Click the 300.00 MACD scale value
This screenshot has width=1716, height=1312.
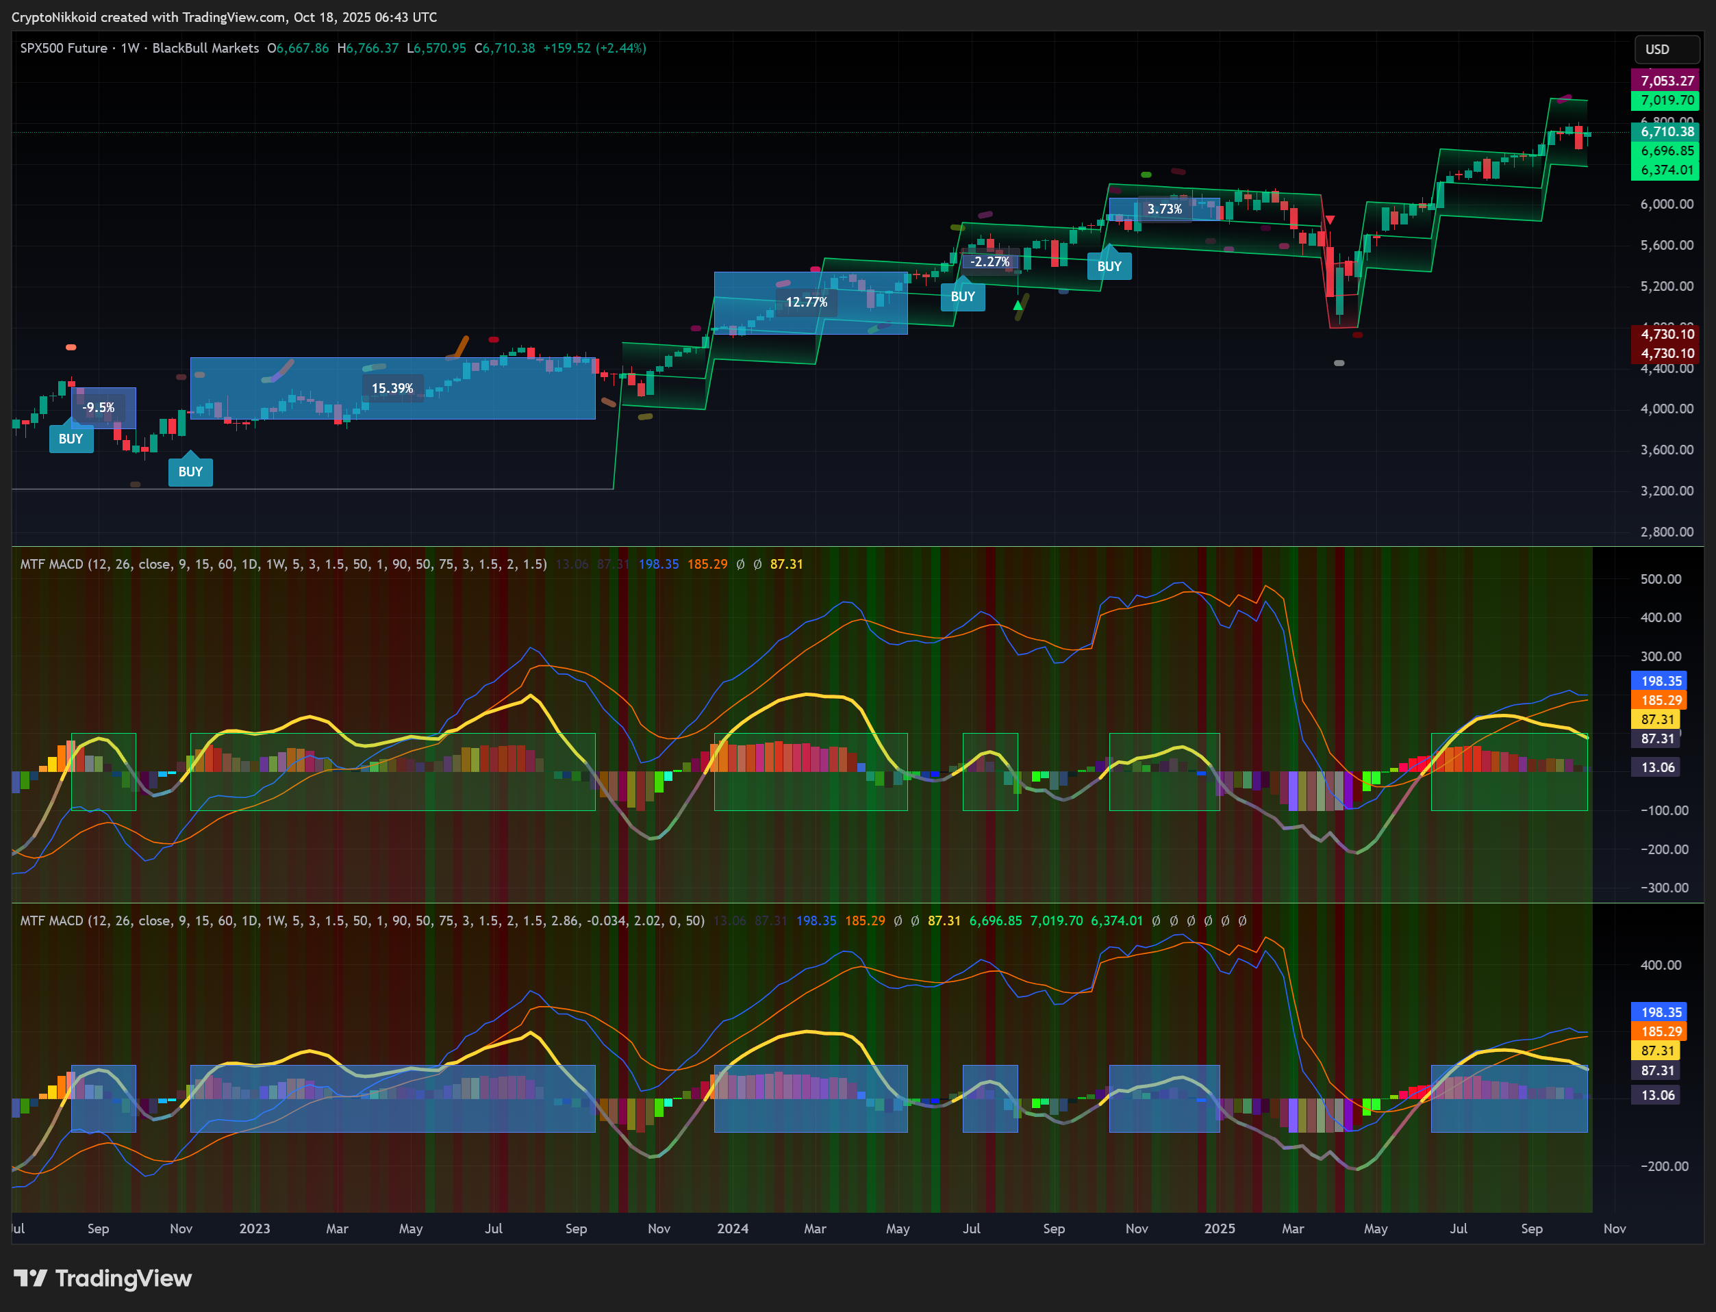point(1661,657)
